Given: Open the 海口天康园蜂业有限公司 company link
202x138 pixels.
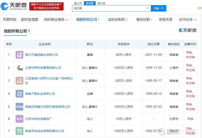Looking at the screenshot, I should 42,55.
